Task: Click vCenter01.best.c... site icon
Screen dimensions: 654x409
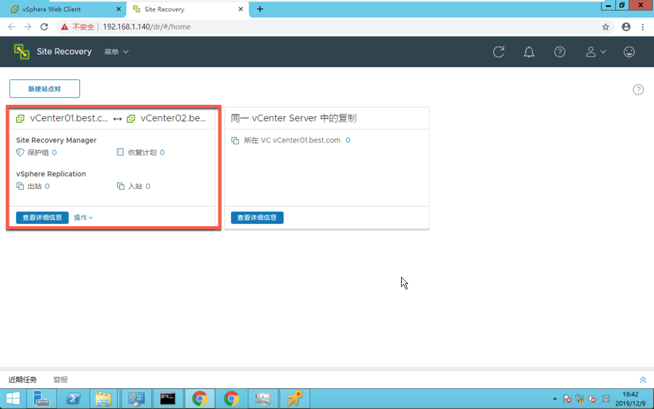Action: coord(20,118)
